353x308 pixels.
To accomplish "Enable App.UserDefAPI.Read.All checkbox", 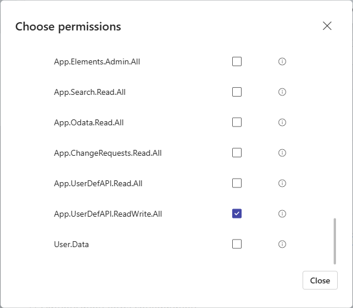I will click(237, 183).
